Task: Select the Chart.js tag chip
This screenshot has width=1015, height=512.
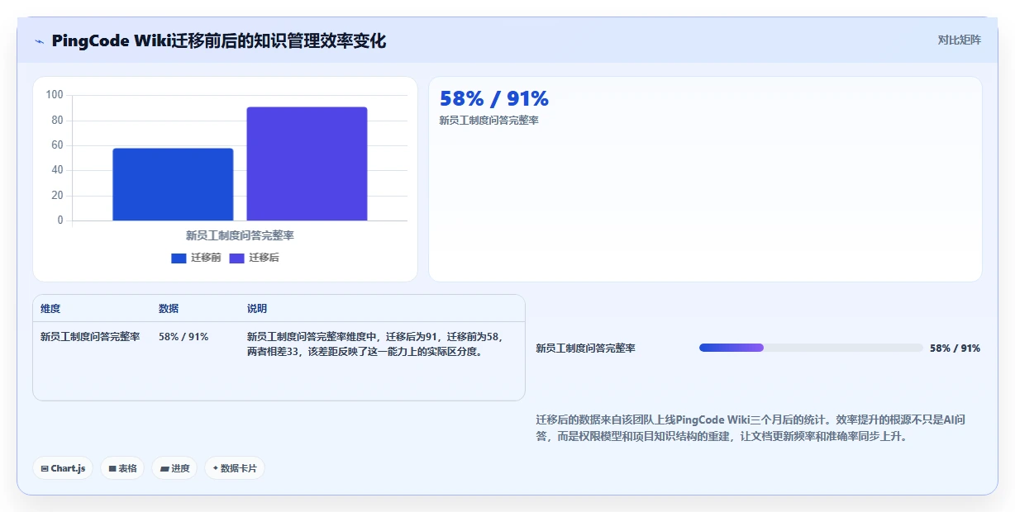Action: tap(64, 468)
